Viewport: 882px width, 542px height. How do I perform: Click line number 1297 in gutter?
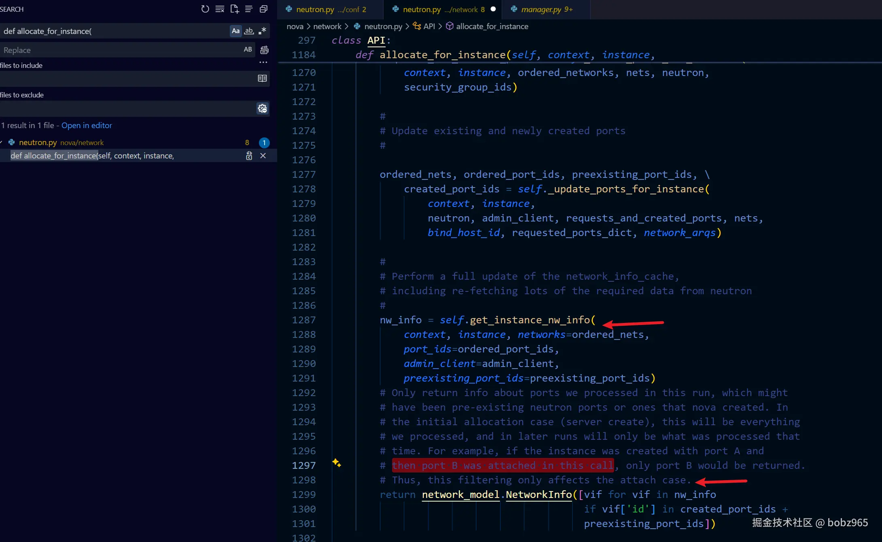tap(304, 466)
